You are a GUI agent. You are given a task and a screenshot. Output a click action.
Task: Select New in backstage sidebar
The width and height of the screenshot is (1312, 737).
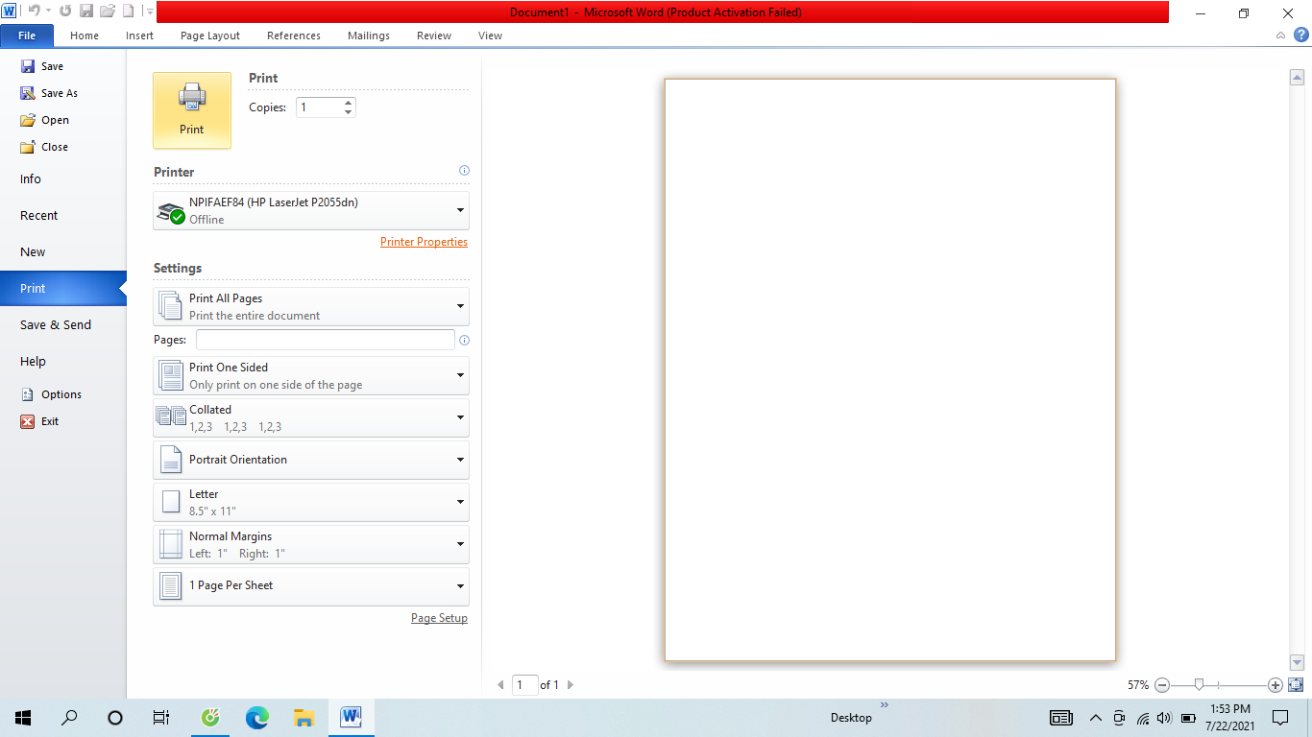coord(63,252)
